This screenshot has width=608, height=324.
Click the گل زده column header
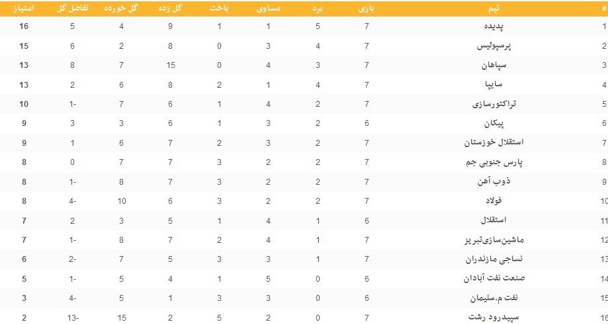171,9
